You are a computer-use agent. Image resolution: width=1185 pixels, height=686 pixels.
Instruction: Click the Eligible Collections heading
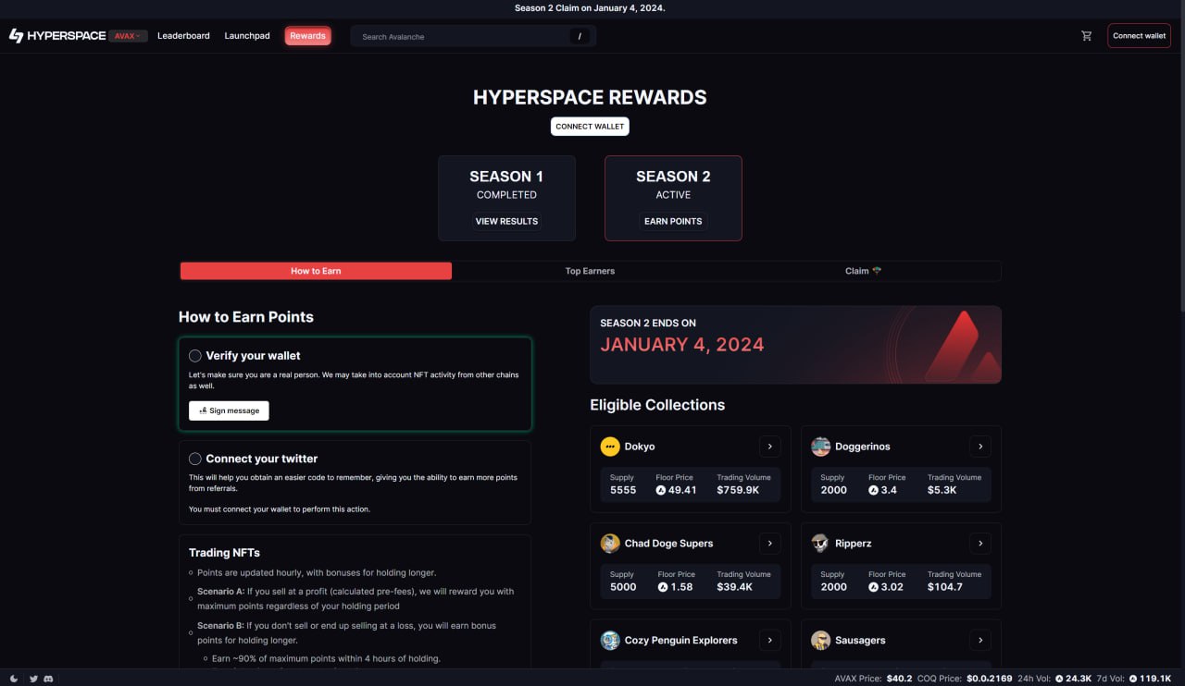click(x=657, y=405)
